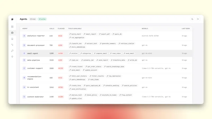Click the analytics-reporter avatar letter A

tap(24, 36)
